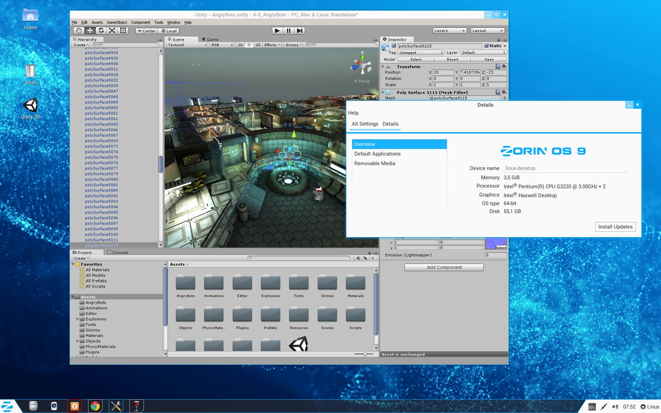Select the Rotate tool in toolbar
Image resolution: width=661 pixels, height=413 pixels.
point(101,31)
